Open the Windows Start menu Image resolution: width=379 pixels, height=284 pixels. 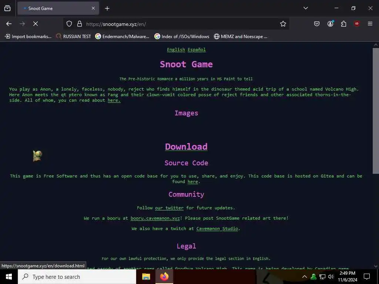pyautogui.click(x=9, y=277)
